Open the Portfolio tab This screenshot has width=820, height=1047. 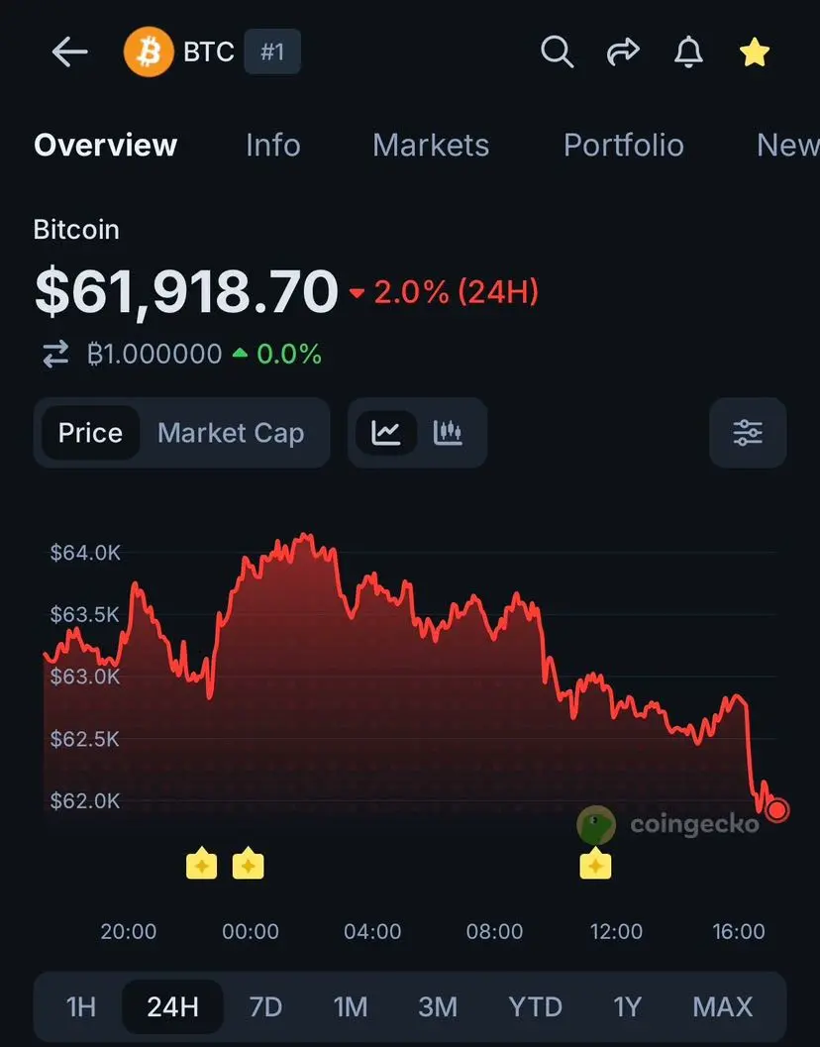click(x=624, y=145)
